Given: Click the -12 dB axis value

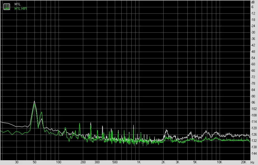Looking at the screenshot, I should [253, 13].
